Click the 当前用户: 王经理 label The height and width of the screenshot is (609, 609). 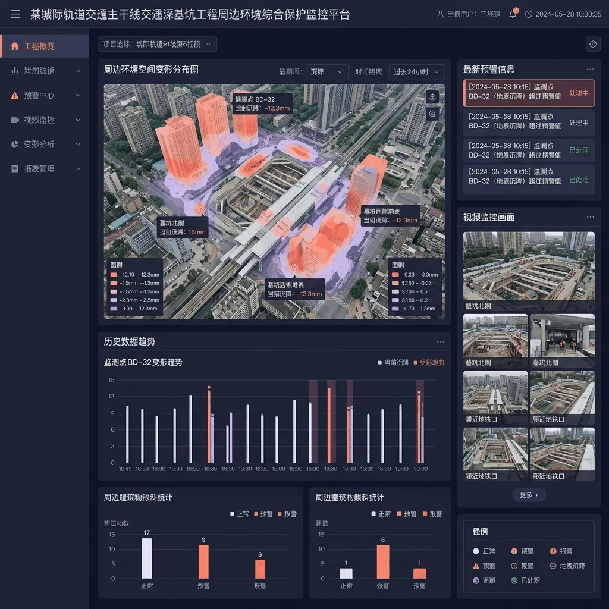point(473,14)
